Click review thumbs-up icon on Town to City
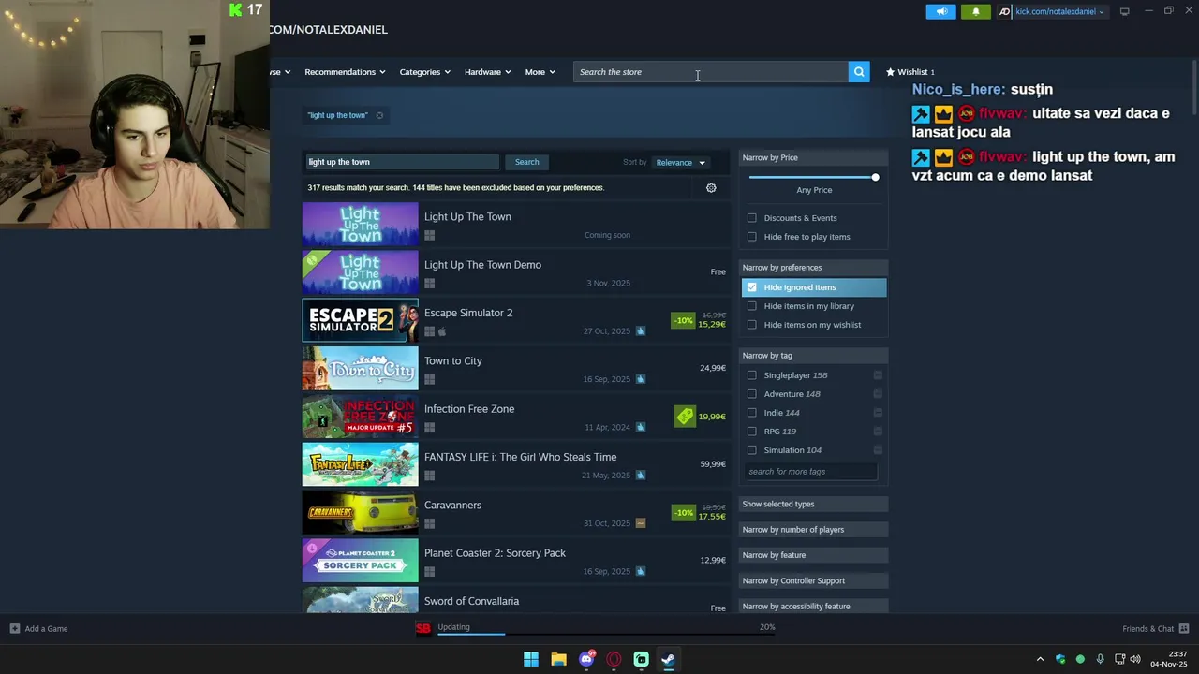The height and width of the screenshot is (674, 1199). pyautogui.click(x=641, y=379)
